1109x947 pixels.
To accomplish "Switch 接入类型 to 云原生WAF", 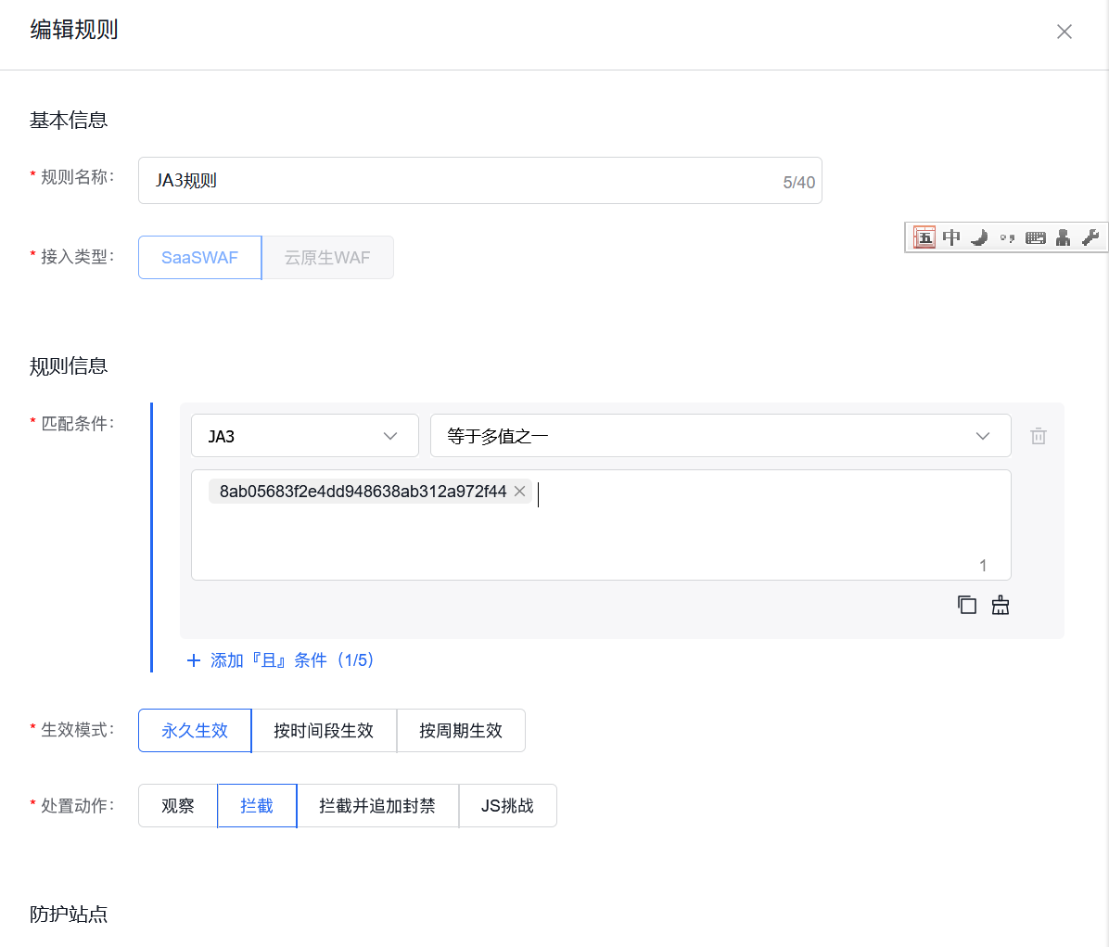I will [327, 257].
